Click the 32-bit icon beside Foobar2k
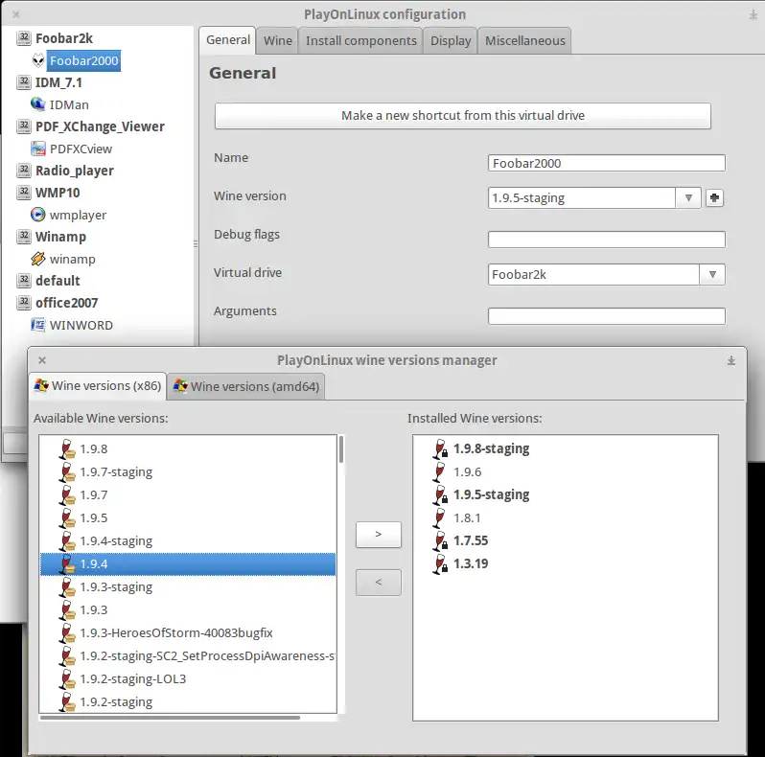The image size is (765, 757). (23, 38)
